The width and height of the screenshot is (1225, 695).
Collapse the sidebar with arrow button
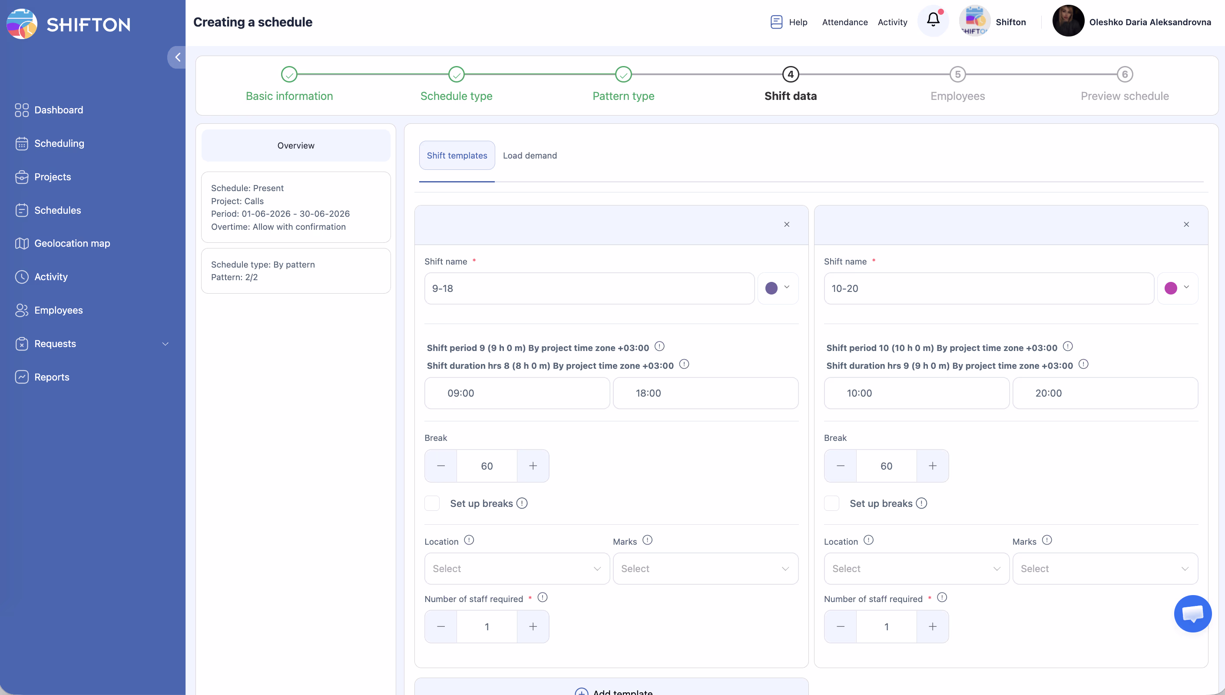click(178, 57)
